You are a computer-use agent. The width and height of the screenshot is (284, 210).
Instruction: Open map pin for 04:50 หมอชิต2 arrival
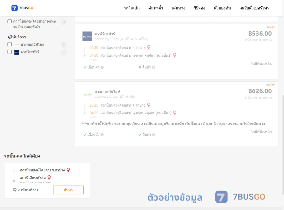click(175, 55)
